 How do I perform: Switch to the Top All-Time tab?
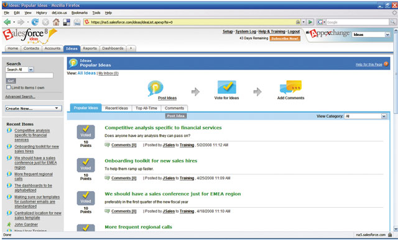(146, 108)
